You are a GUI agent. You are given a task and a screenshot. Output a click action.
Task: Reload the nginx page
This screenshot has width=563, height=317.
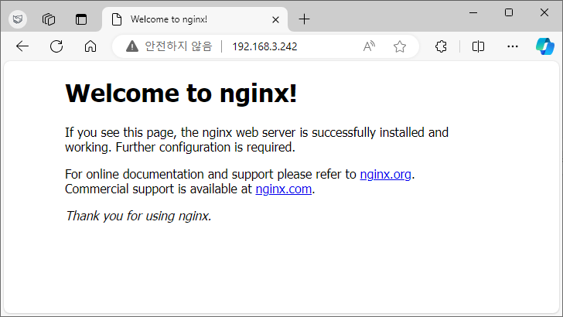(56, 46)
